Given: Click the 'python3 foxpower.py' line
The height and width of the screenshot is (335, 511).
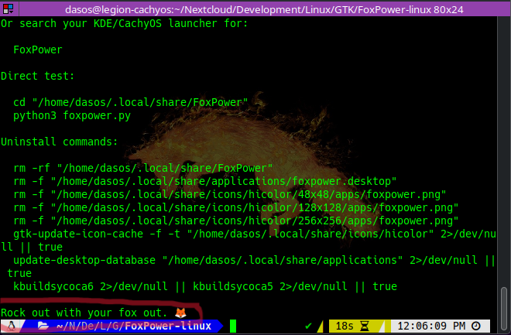Looking at the screenshot, I should (72, 115).
